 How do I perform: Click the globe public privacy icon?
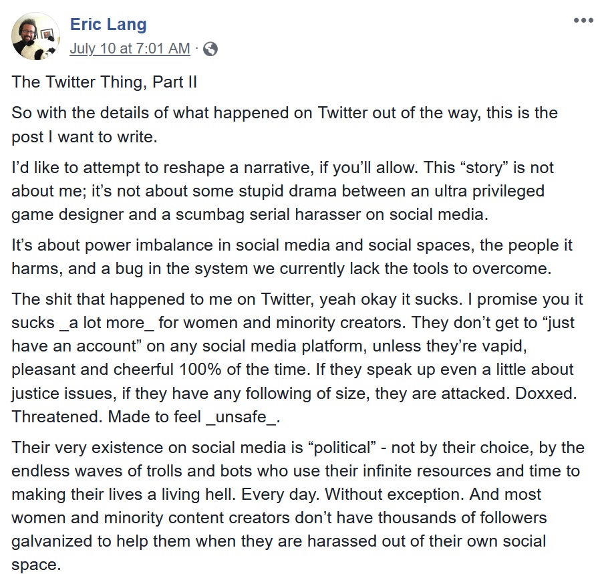[210, 49]
